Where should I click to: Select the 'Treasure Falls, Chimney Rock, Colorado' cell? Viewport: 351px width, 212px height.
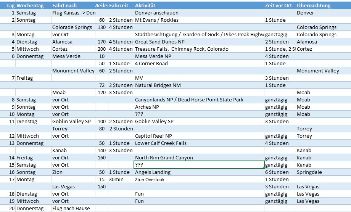click(x=182, y=49)
